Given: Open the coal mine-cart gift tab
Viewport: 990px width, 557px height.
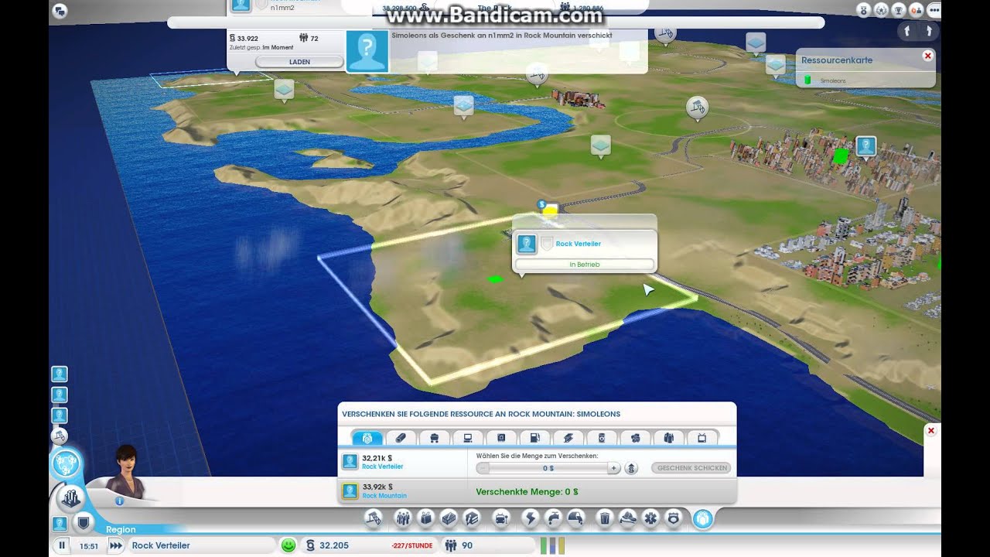Looking at the screenshot, I should 435,438.
